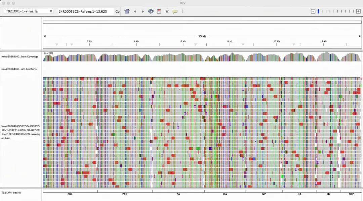The image size is (363, 201).
Task: Click the zoom in plus button
Action: pos(358,11)
